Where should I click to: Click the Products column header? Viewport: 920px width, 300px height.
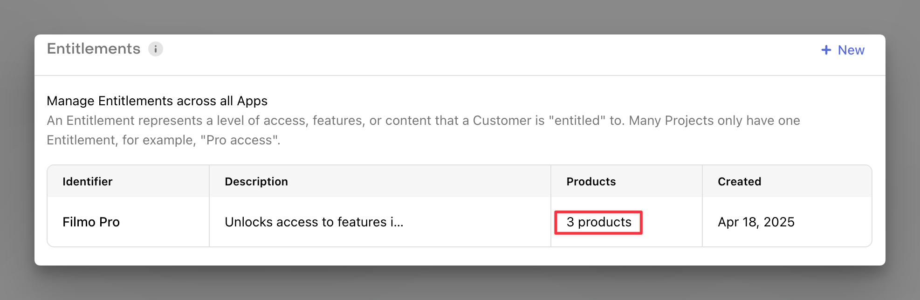point(591,182)
